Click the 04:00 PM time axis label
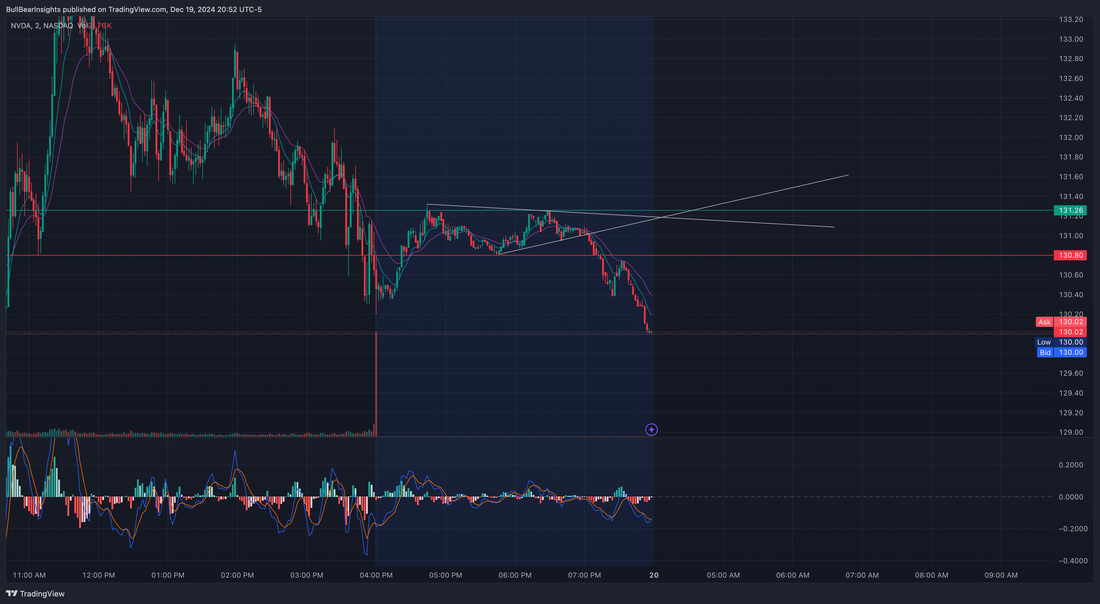The height and width of the screenshot is (604, 1100). [376, 575]
